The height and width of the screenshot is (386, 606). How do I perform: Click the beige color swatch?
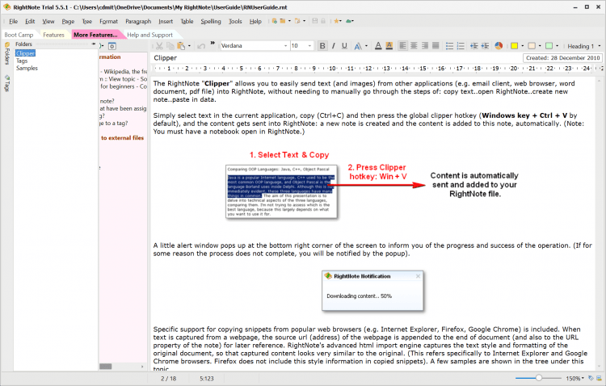(x=532, y=46)
